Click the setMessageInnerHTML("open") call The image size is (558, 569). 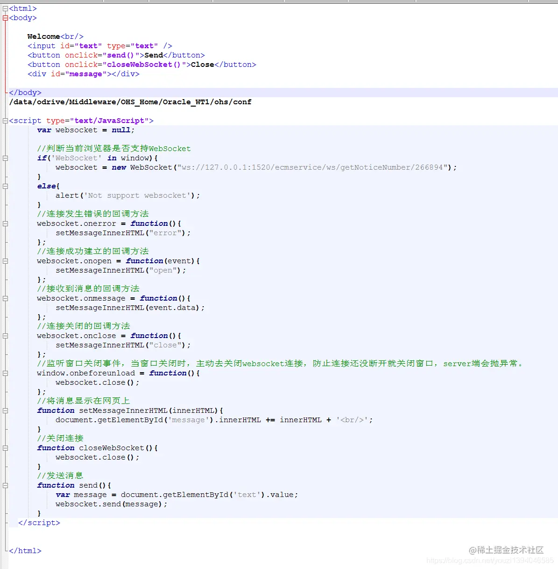coord(121,270)
